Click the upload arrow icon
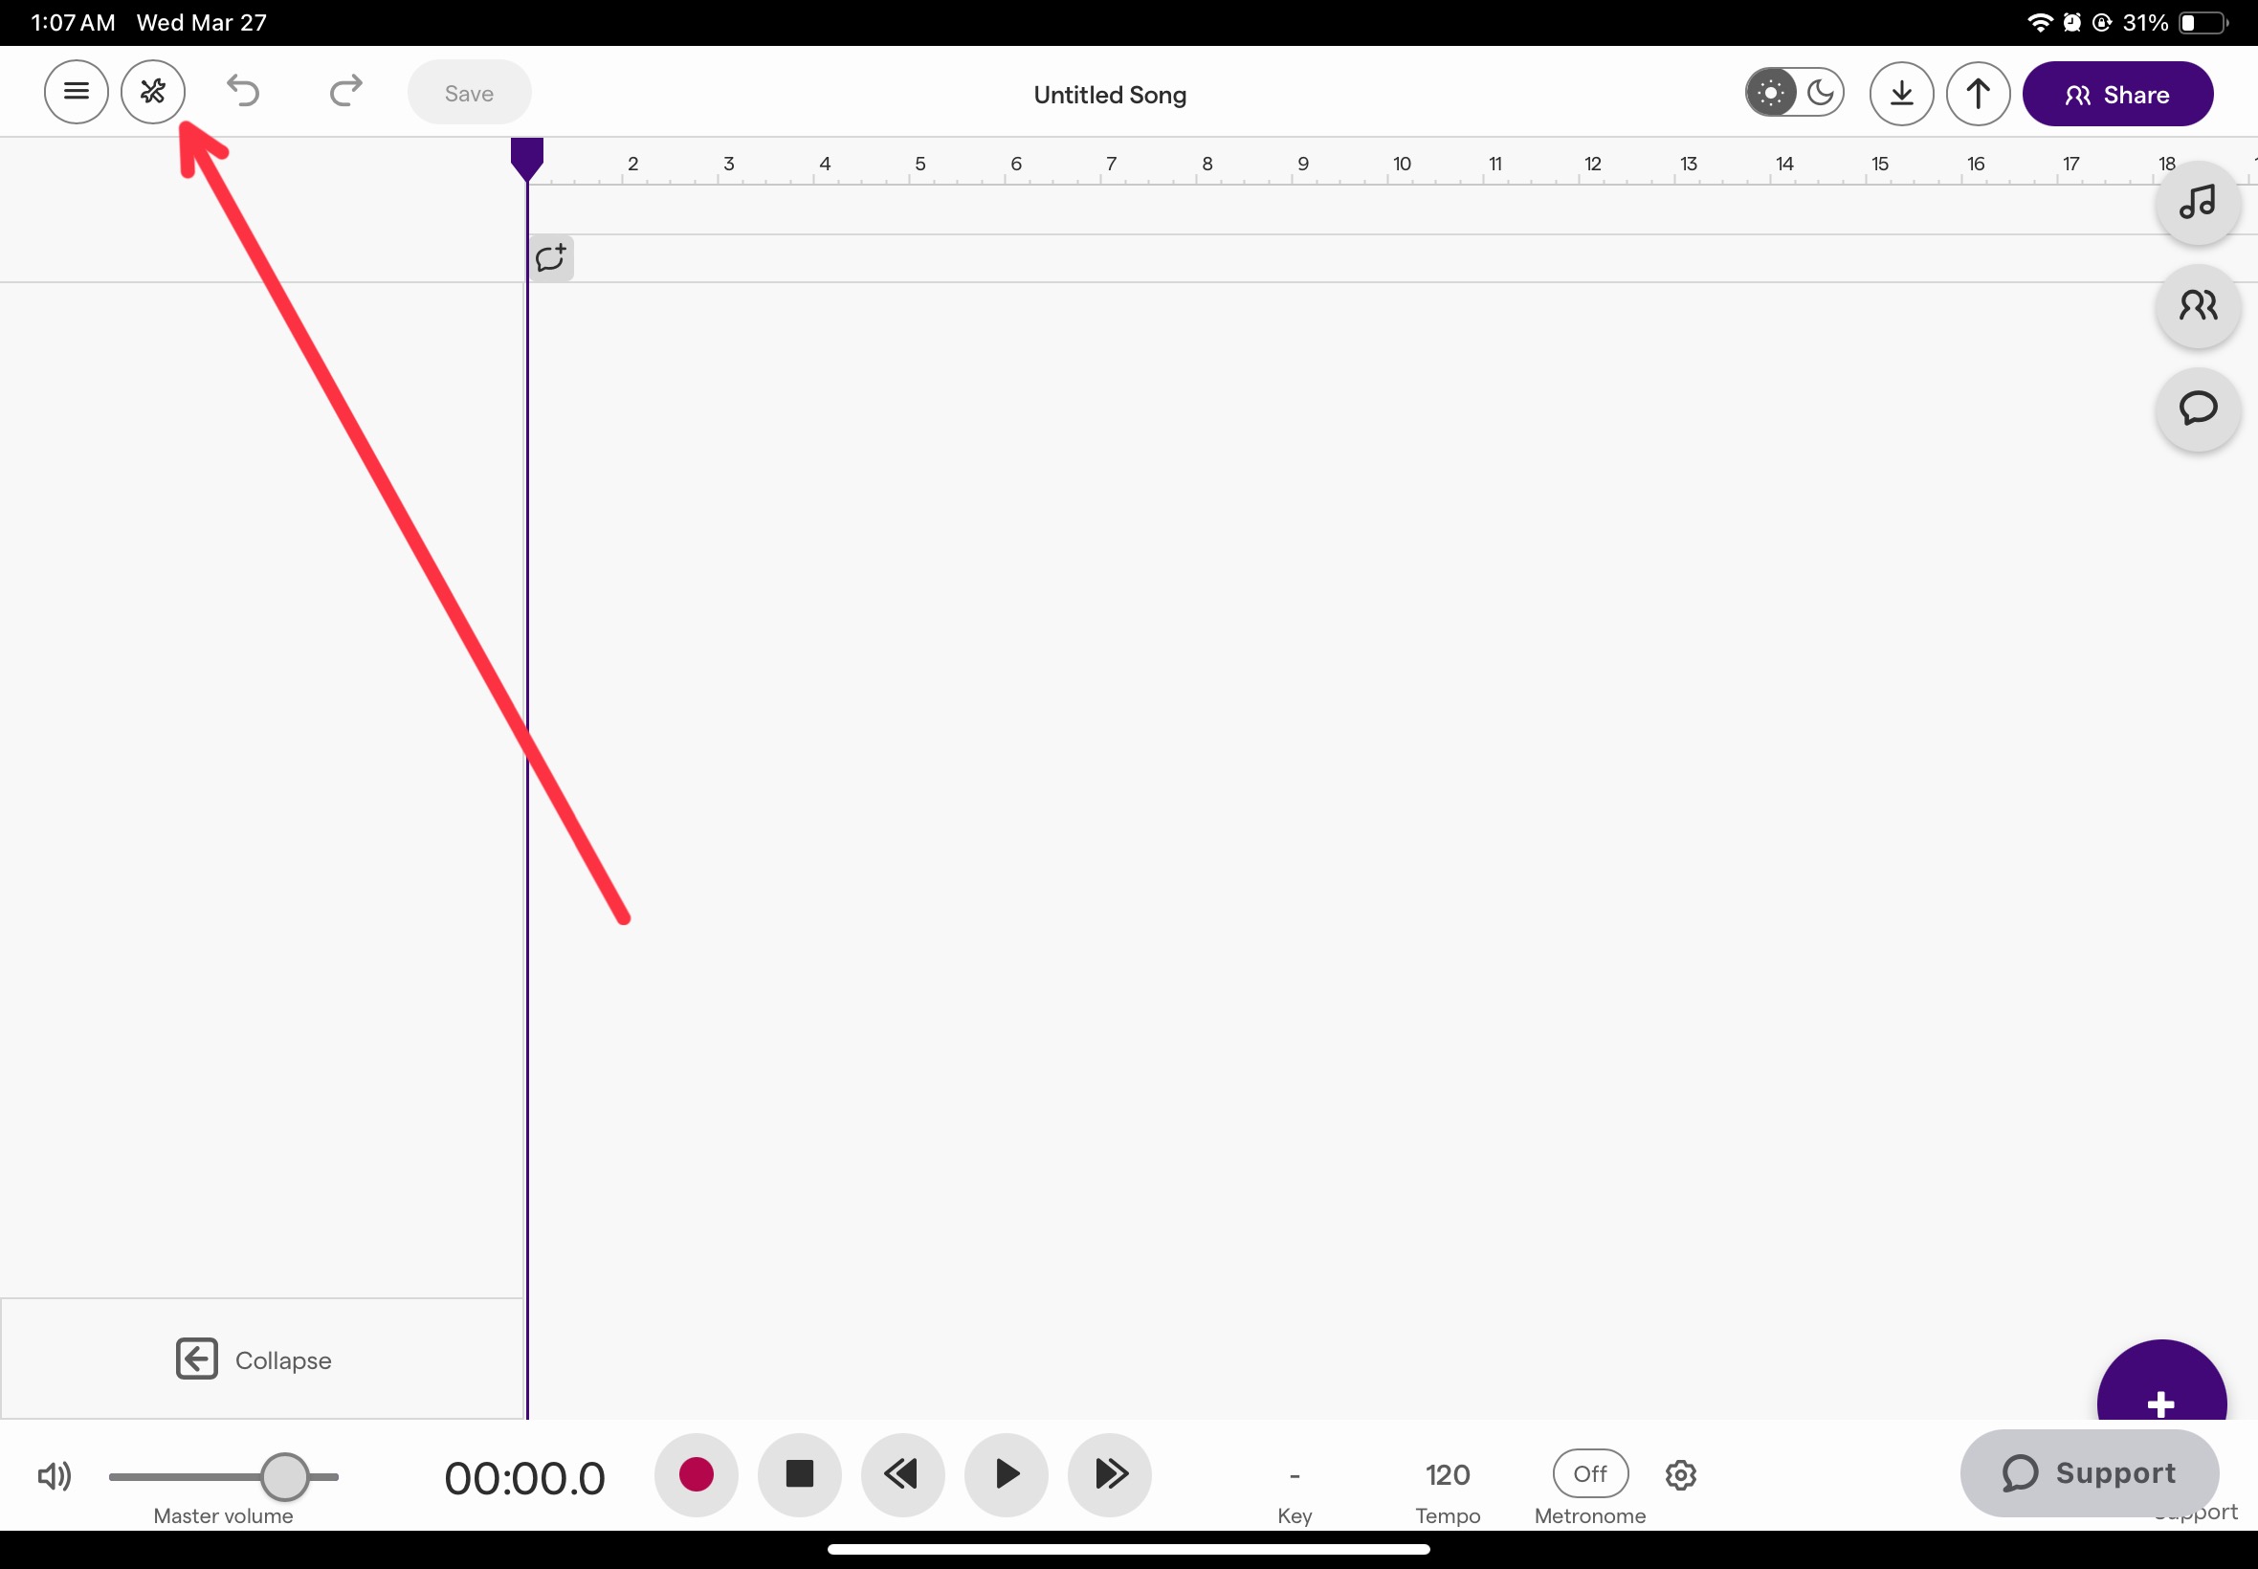 1978,94
